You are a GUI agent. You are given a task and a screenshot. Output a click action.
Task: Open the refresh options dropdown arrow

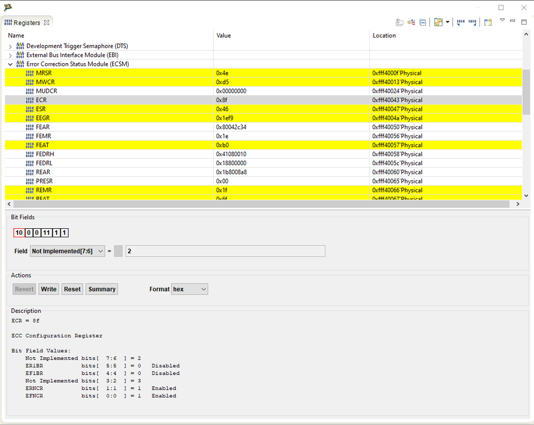447,22
